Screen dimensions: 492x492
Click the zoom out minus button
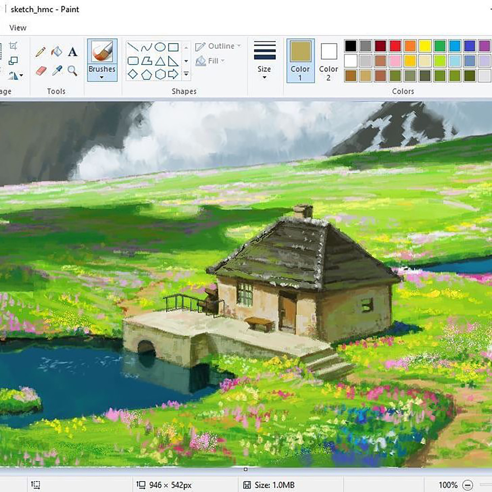click(x=468, y=485)
